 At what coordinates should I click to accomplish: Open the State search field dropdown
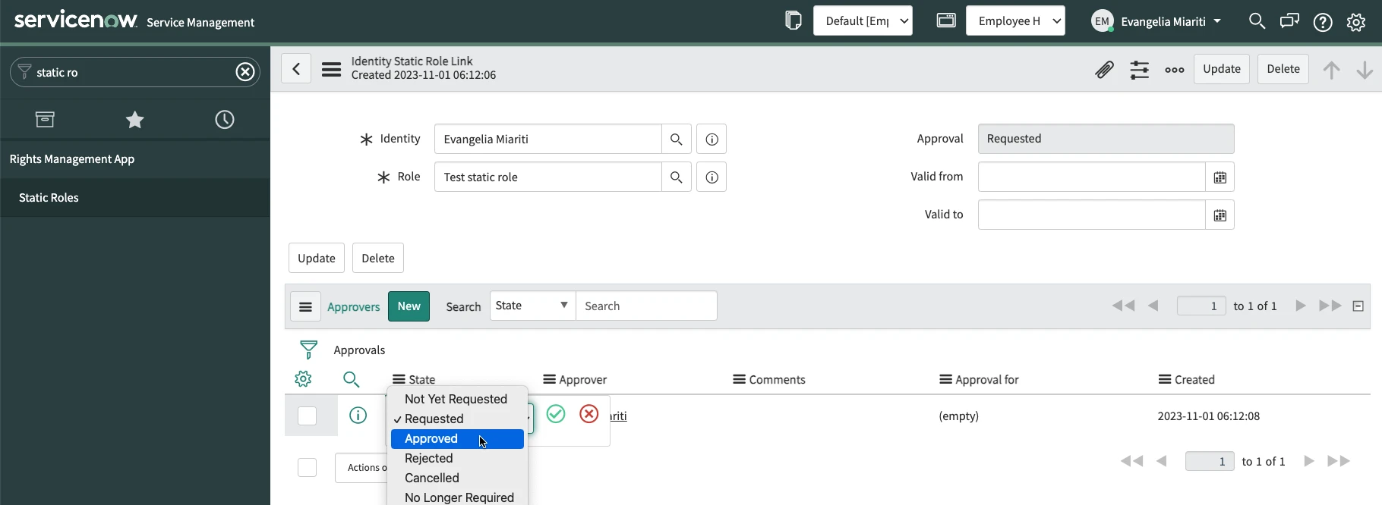tap(532, 306)
